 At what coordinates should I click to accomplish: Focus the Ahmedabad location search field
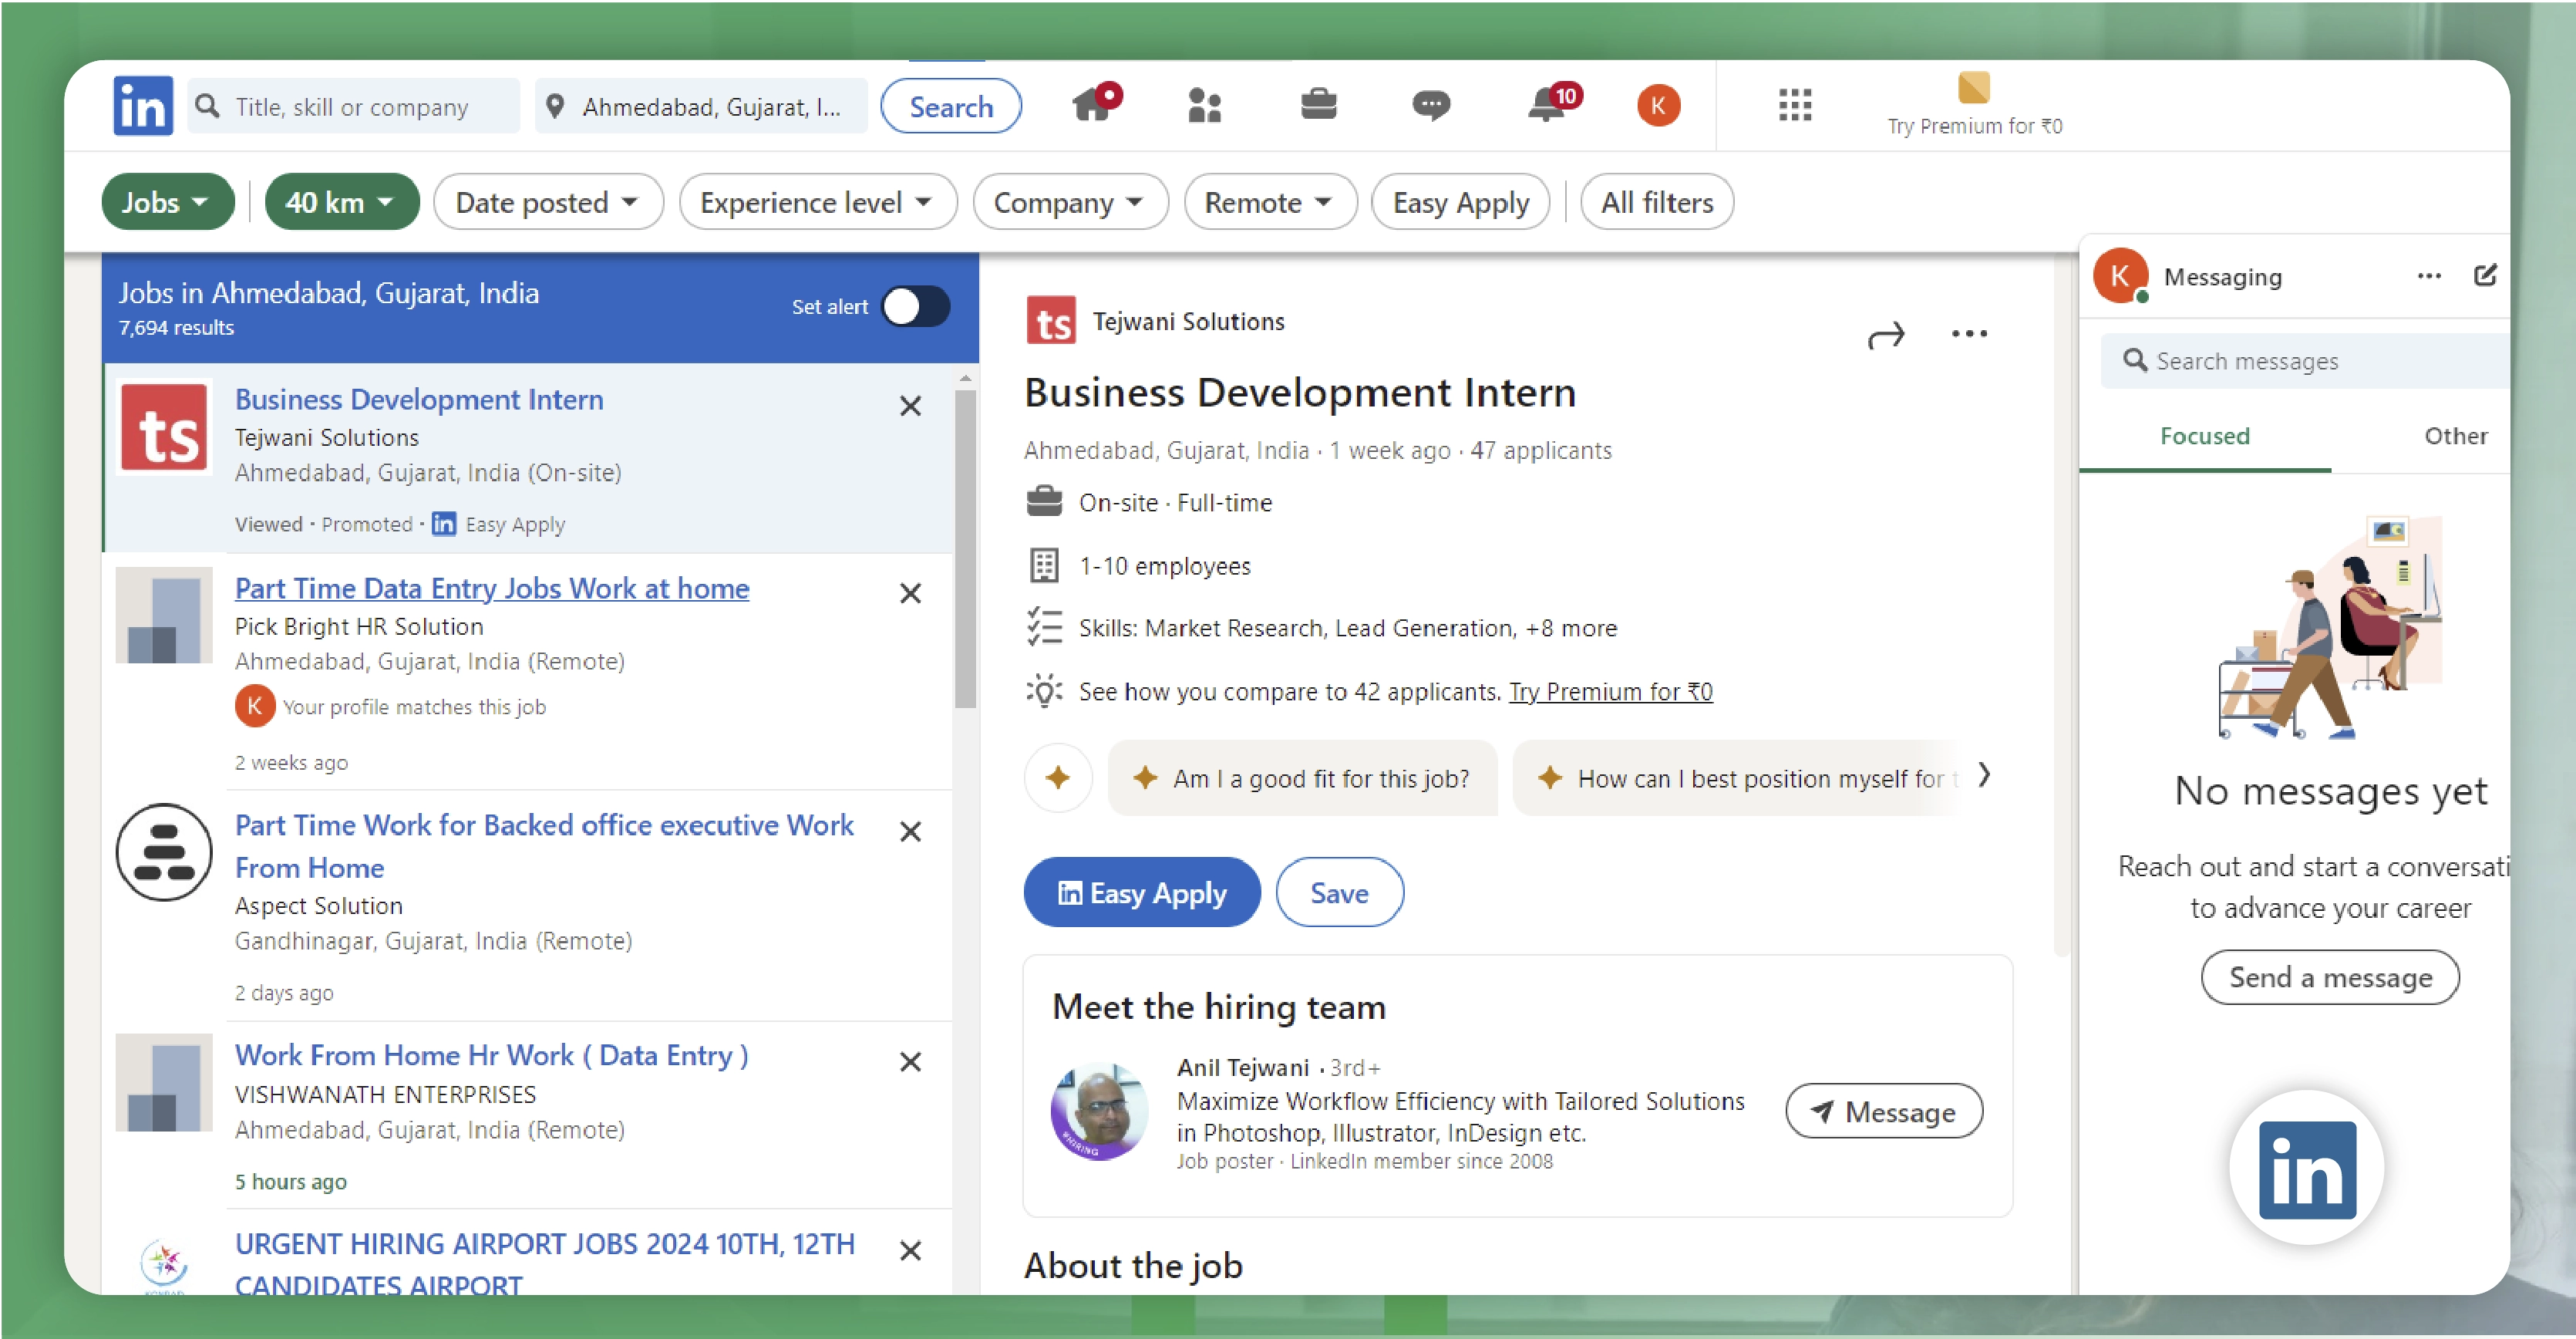click(x=701, y=106)
